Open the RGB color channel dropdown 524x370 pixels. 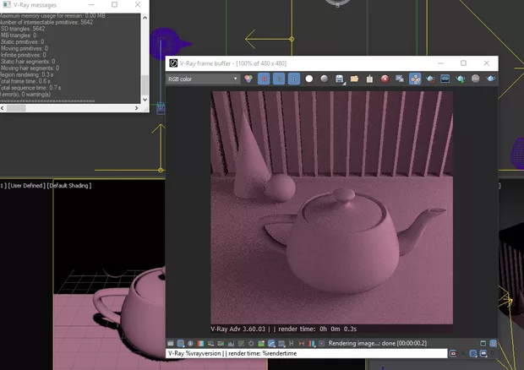(x=203, y=79)
